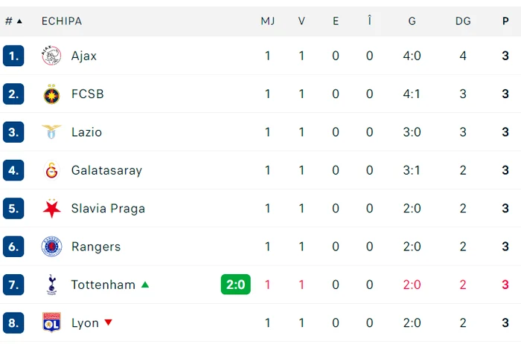Click the number 1 position badge

point(13,56)
